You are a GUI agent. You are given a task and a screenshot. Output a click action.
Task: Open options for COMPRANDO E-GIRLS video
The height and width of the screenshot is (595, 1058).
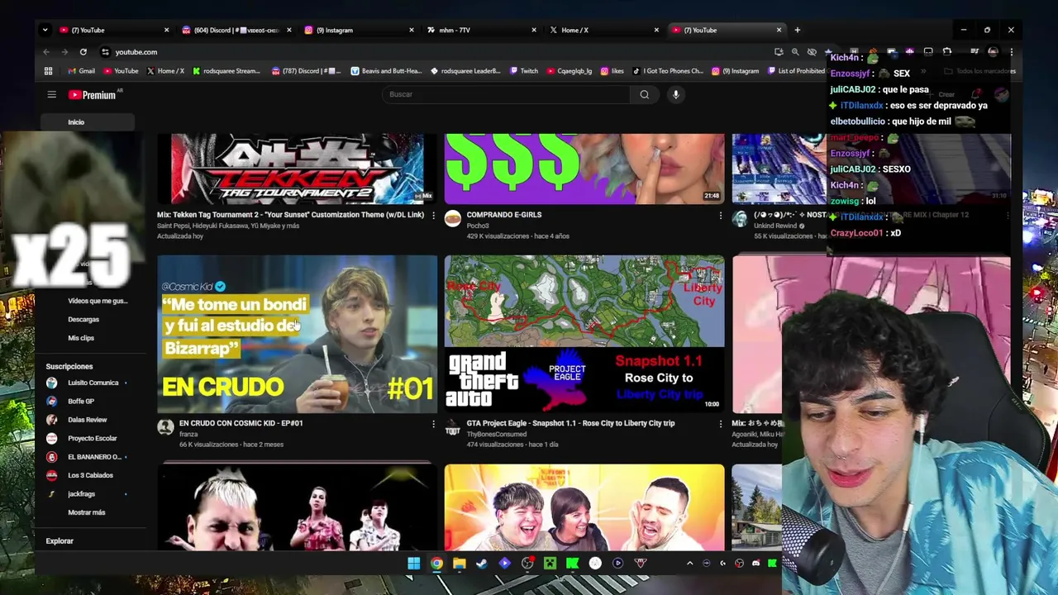720,215
